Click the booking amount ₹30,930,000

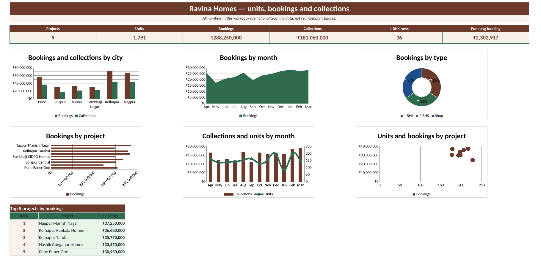pos(111,252)
